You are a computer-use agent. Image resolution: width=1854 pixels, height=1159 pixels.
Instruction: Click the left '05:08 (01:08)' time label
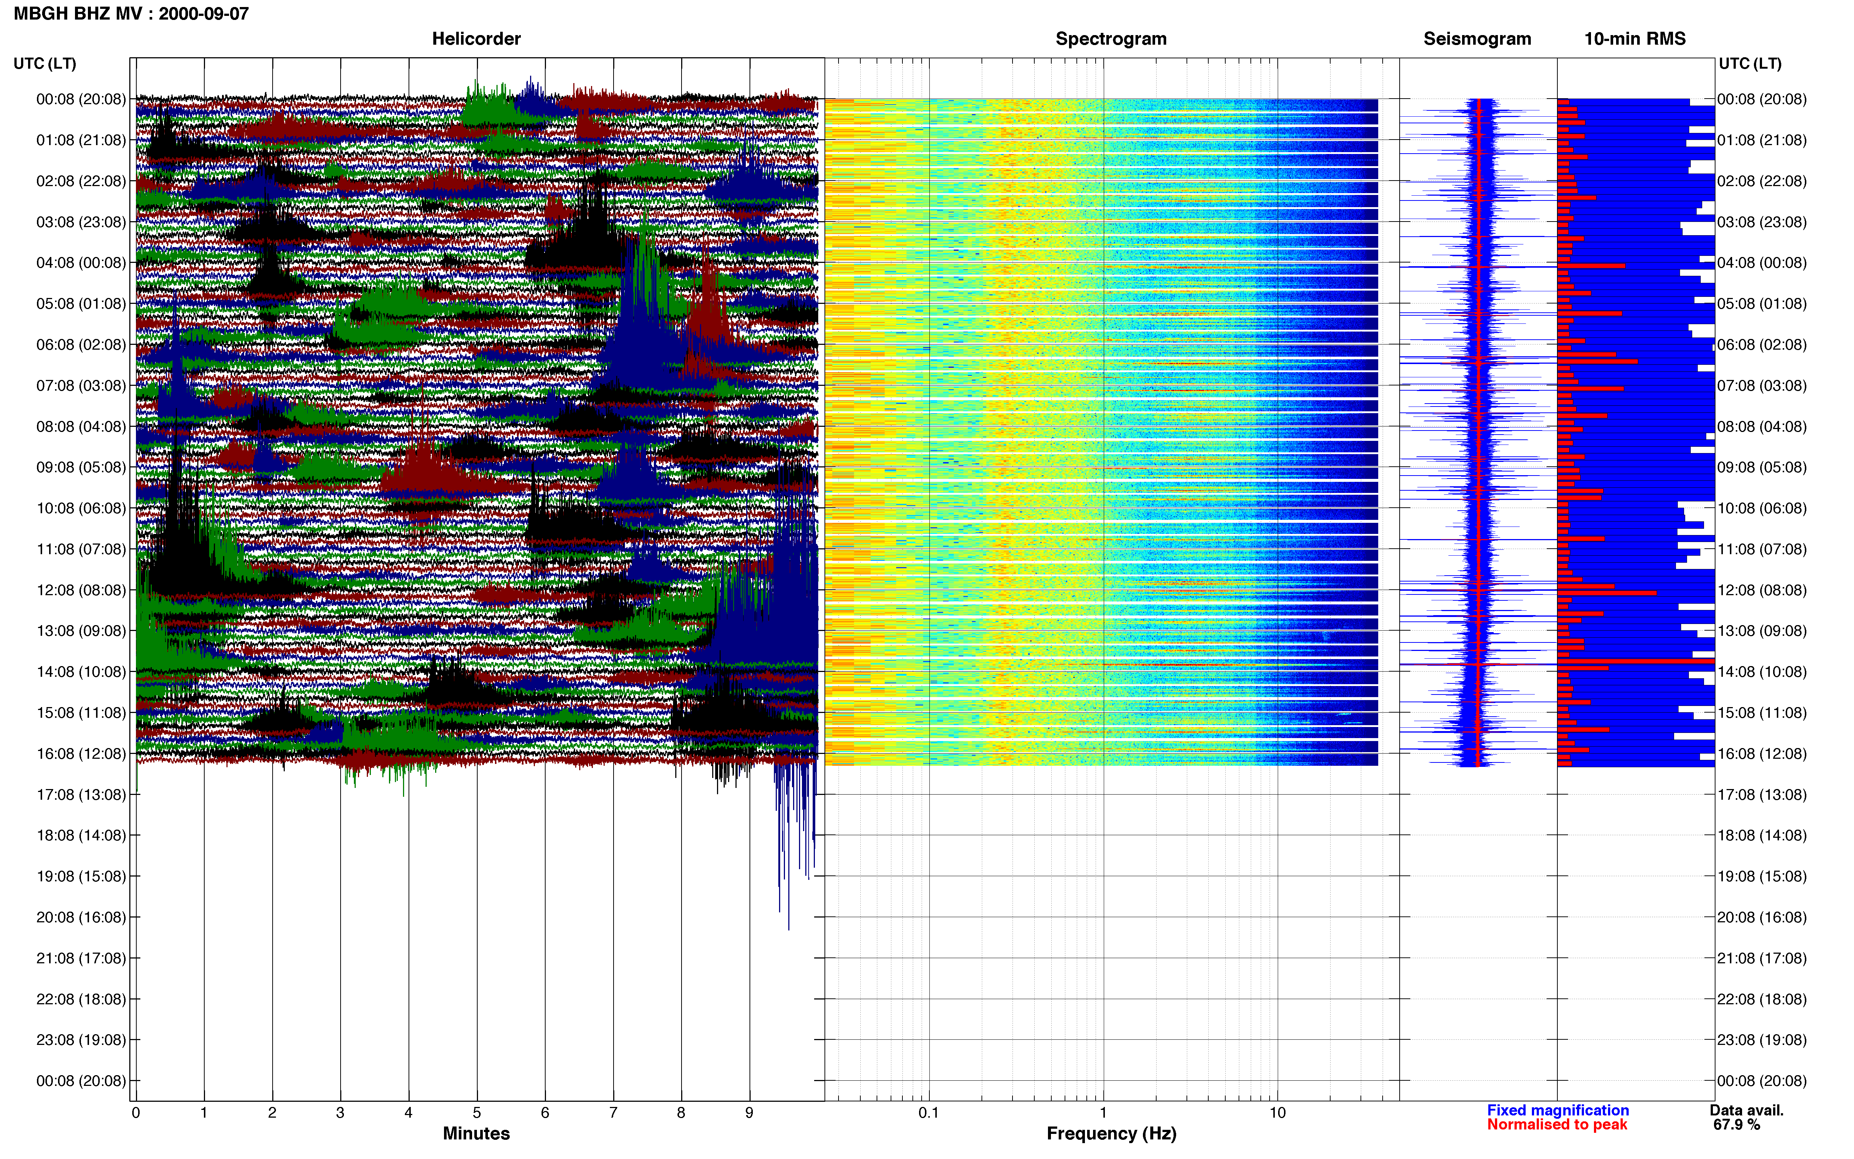pyautogui.click(x=81, y=304)
